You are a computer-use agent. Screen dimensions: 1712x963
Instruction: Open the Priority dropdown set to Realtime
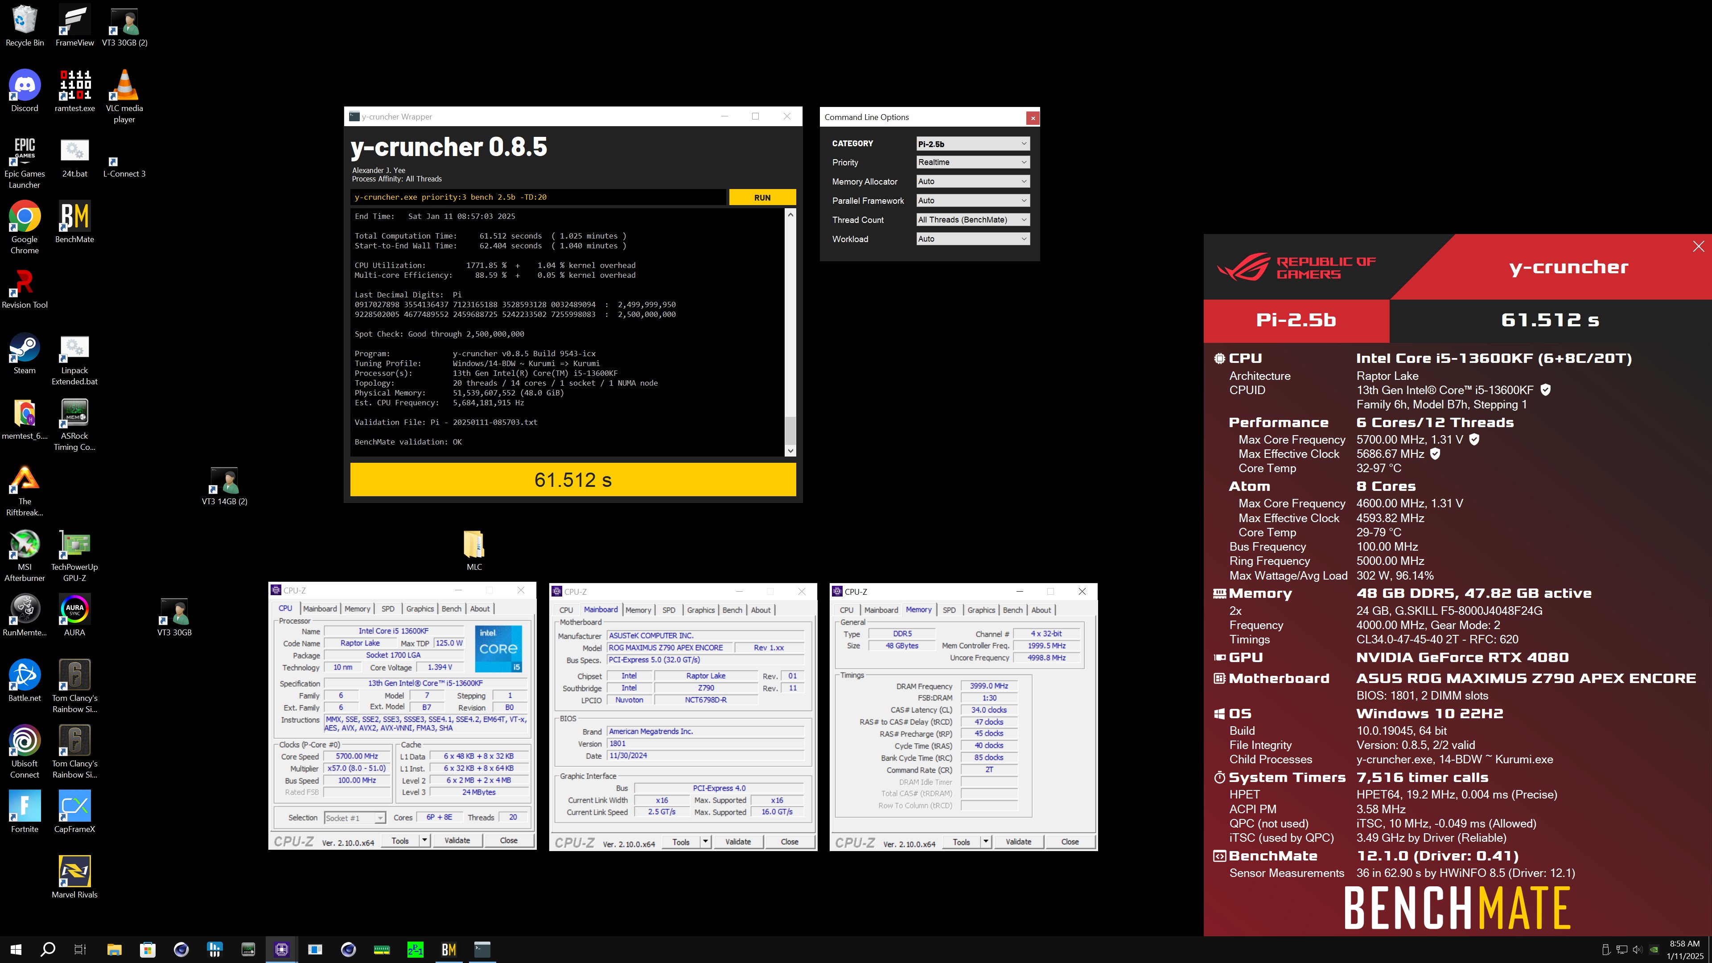[x=973, y=162]
